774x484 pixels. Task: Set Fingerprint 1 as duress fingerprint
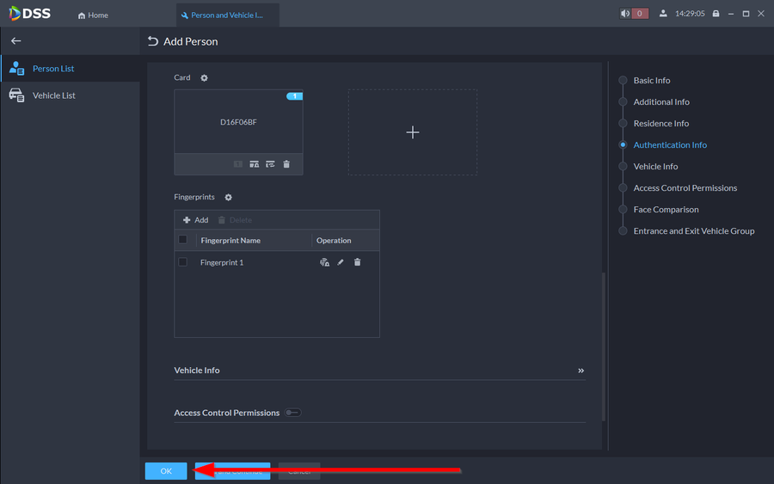click(x=324, y=262)
